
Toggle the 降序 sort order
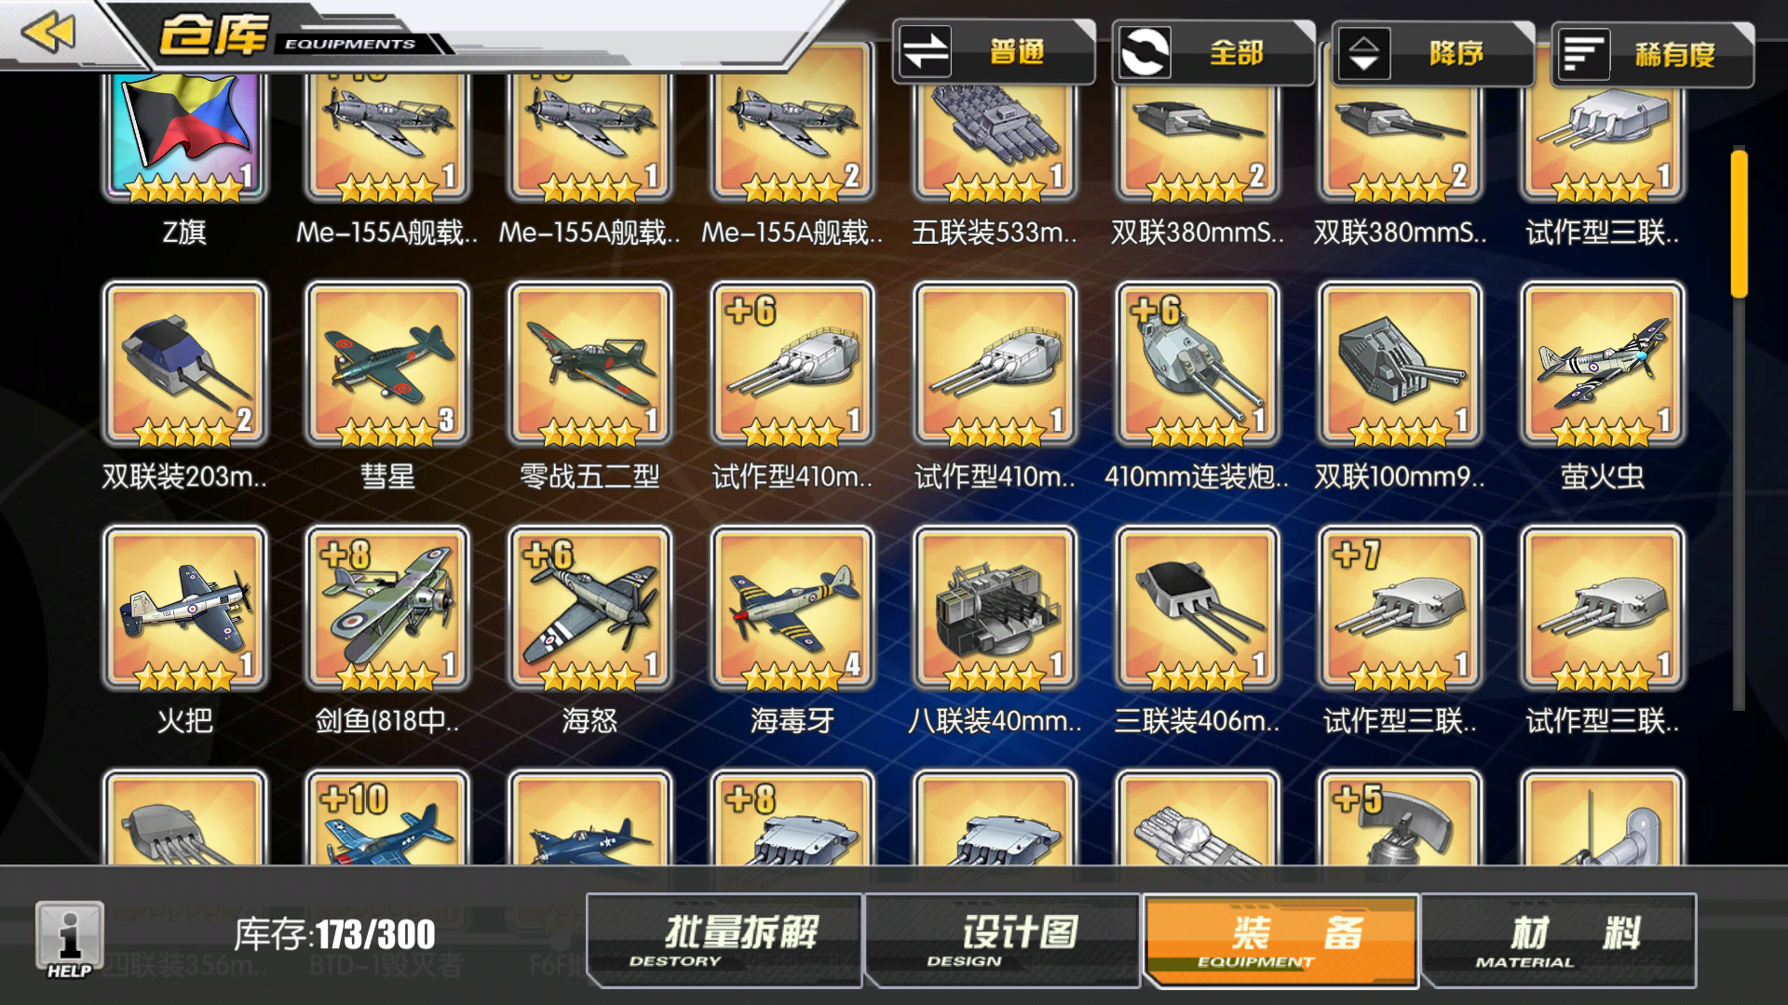coord(1433,53)
